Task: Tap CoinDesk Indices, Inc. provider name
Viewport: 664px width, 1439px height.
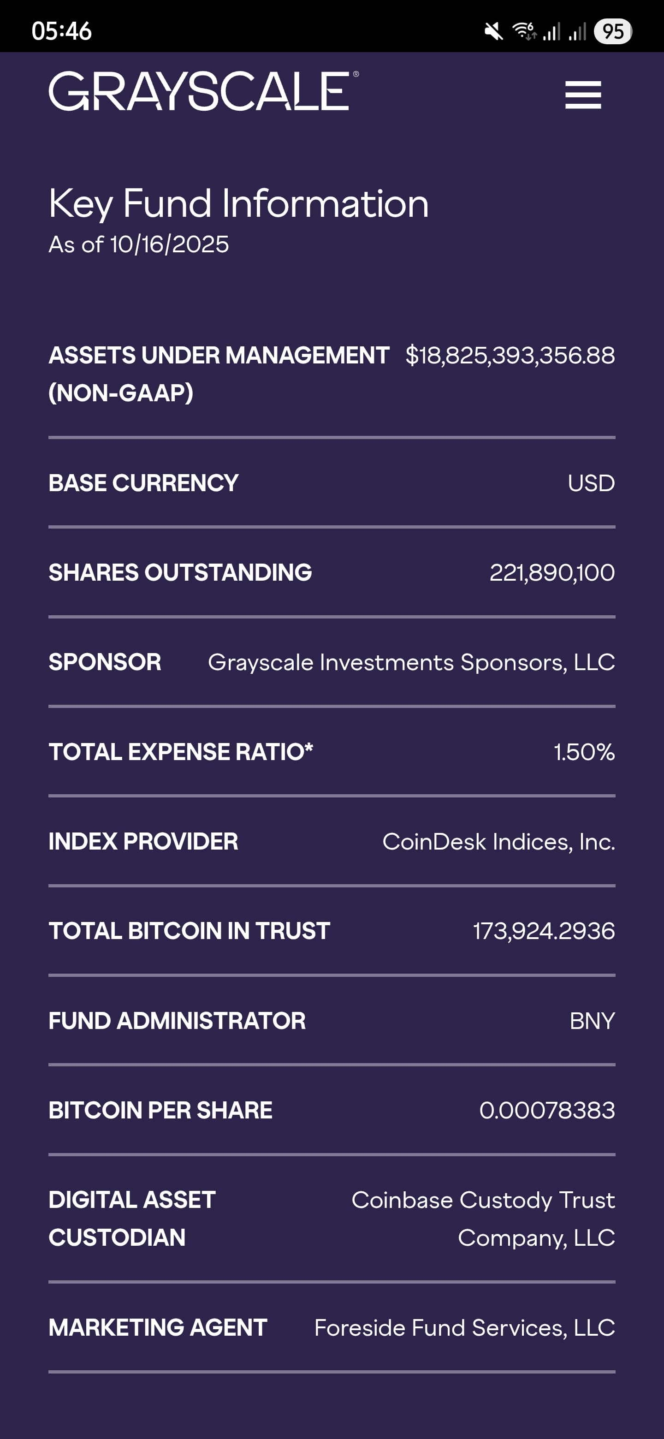Action: tap(498, 842)
